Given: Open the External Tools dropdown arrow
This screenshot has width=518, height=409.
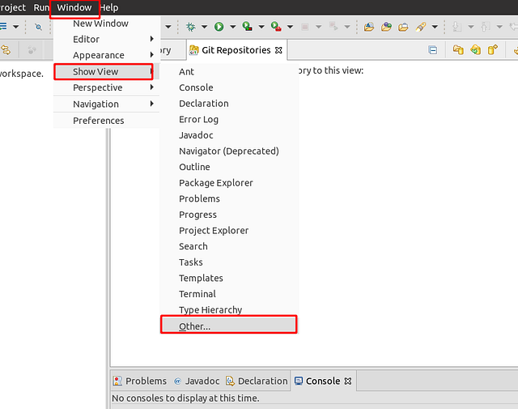Looking at the screenshot, I should pos(290,27).
